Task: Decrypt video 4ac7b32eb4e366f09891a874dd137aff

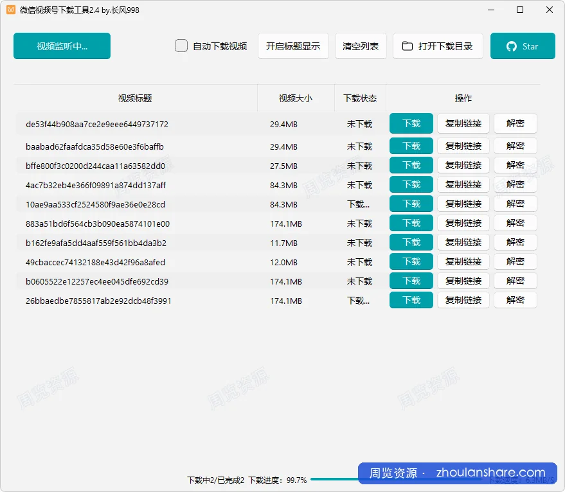Action: pyautogui.click(x=516, y=184)
